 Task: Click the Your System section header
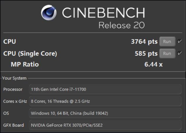(x=14, y=78)
